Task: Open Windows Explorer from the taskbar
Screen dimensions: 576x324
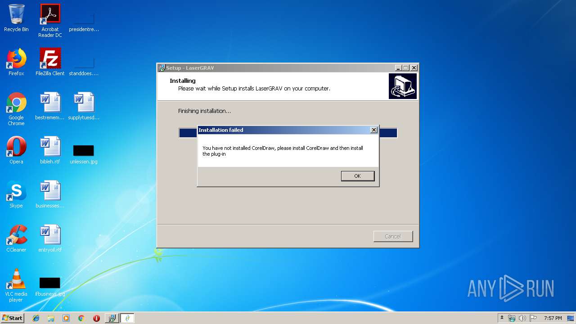Action: coord(51,318)
